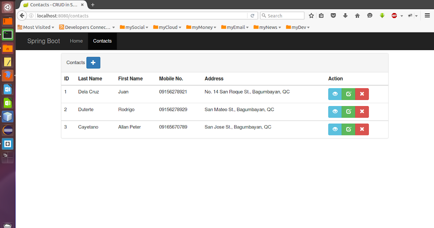This screenshot has width=434, height=228.
Task: Bookmark the page with the star icon
Action: click(311, 16)
